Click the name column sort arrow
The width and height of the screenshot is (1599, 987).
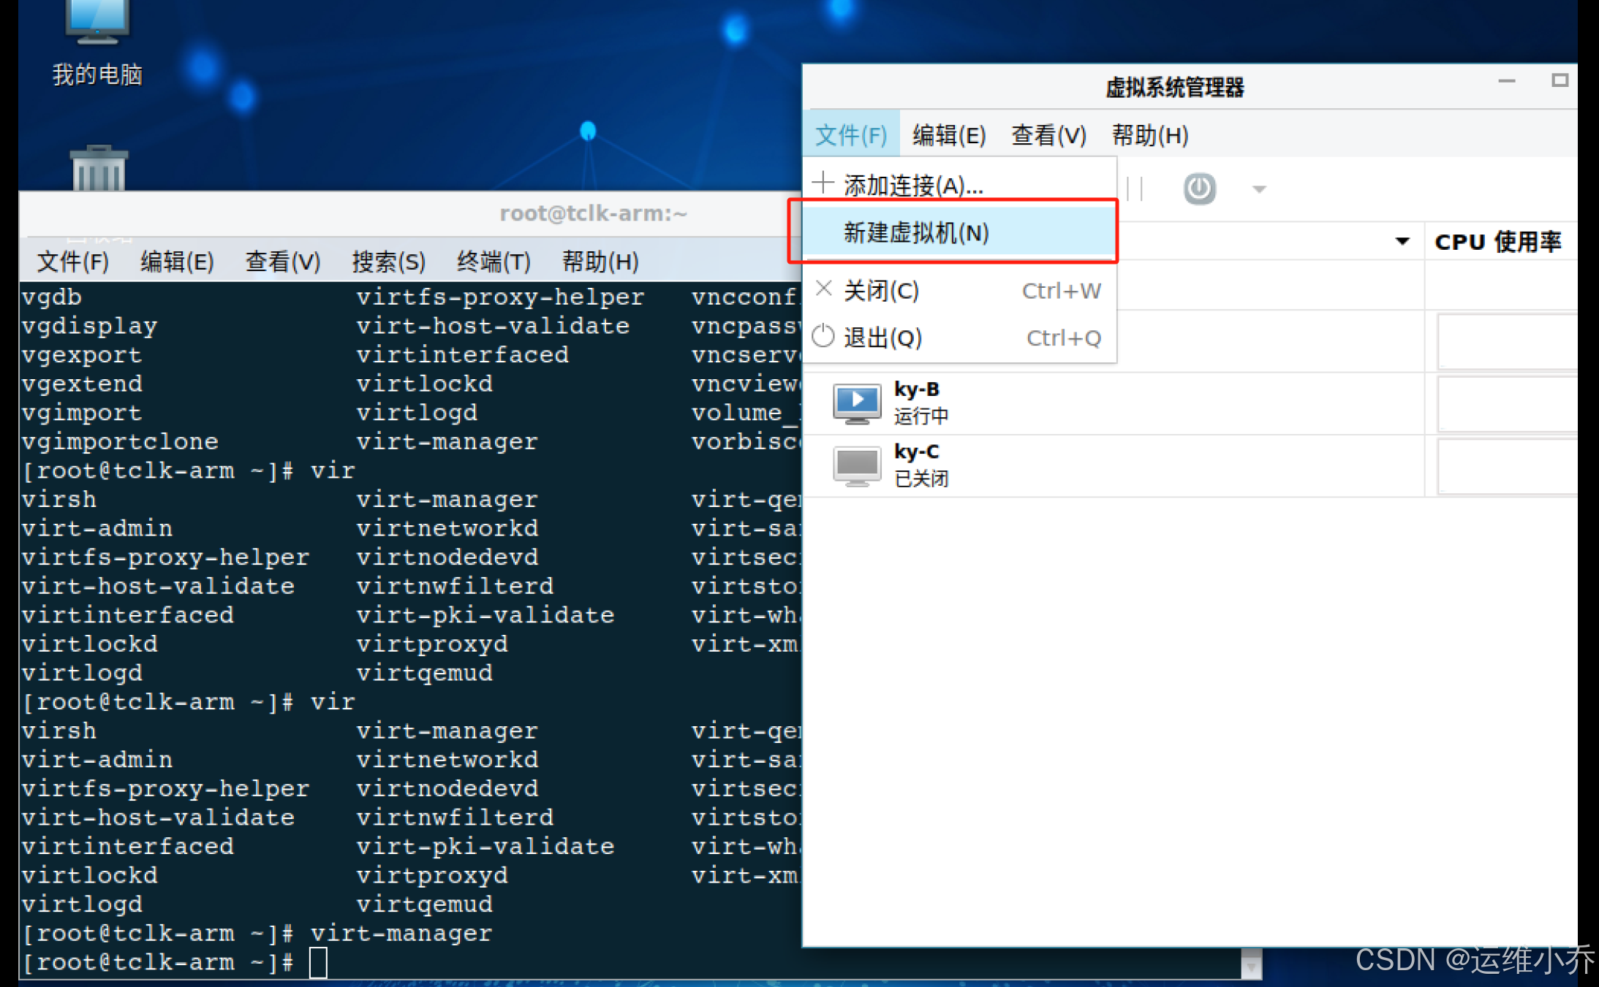1402,242
